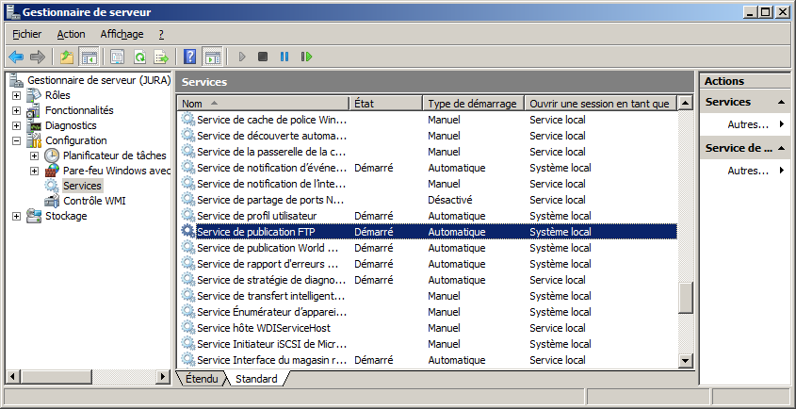Click the services list scroll down arrow
This screenshot has height=409, width=796.
point(686,361)
